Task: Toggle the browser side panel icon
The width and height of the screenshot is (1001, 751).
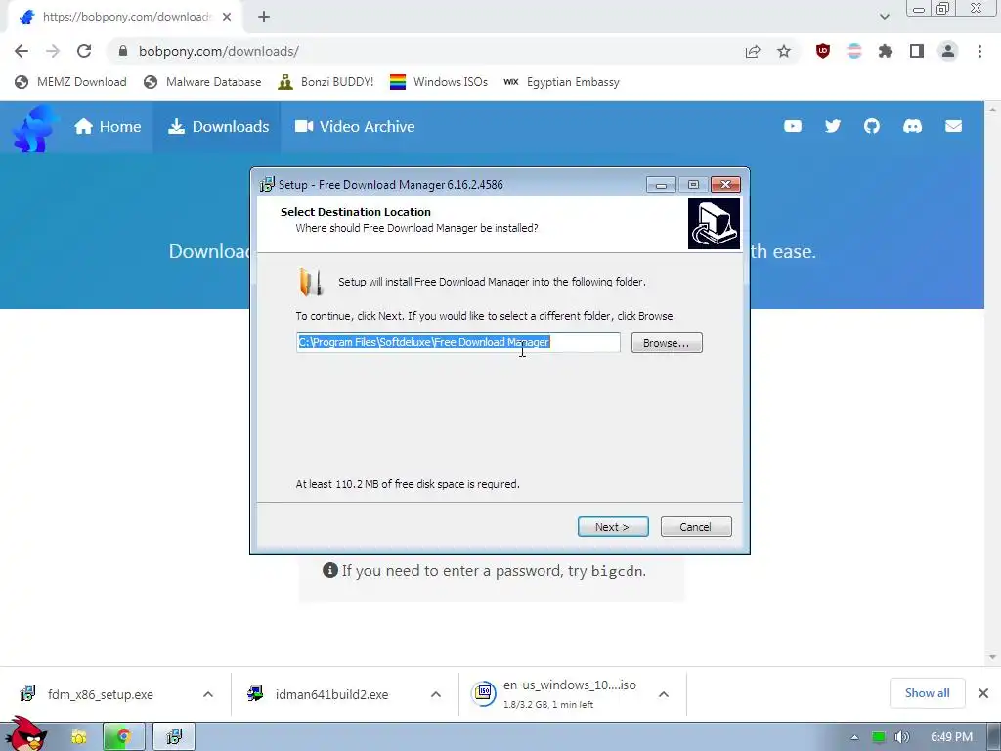Action: 917,51
